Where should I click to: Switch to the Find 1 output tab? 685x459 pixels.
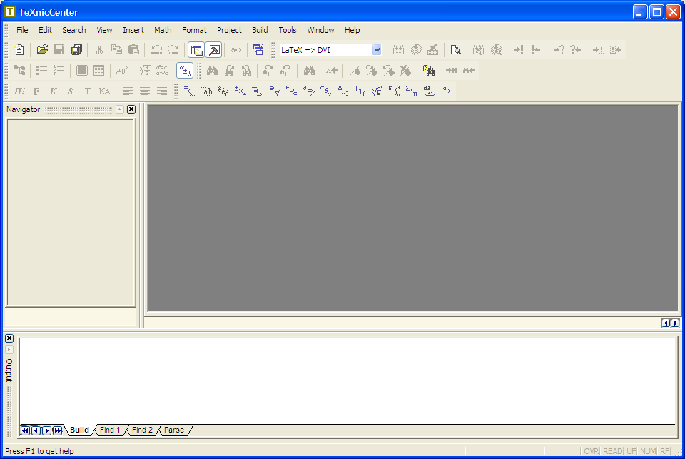110,430
